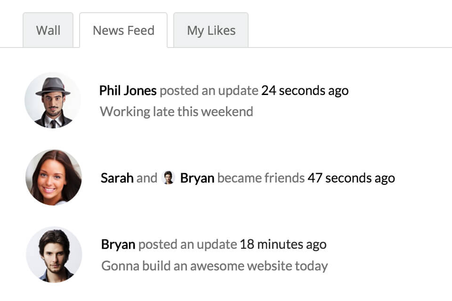Click Bryan's name in his posted update
The height and width of the screenshot is (301, 452).
pyautogui.click(x=118, y=245)
